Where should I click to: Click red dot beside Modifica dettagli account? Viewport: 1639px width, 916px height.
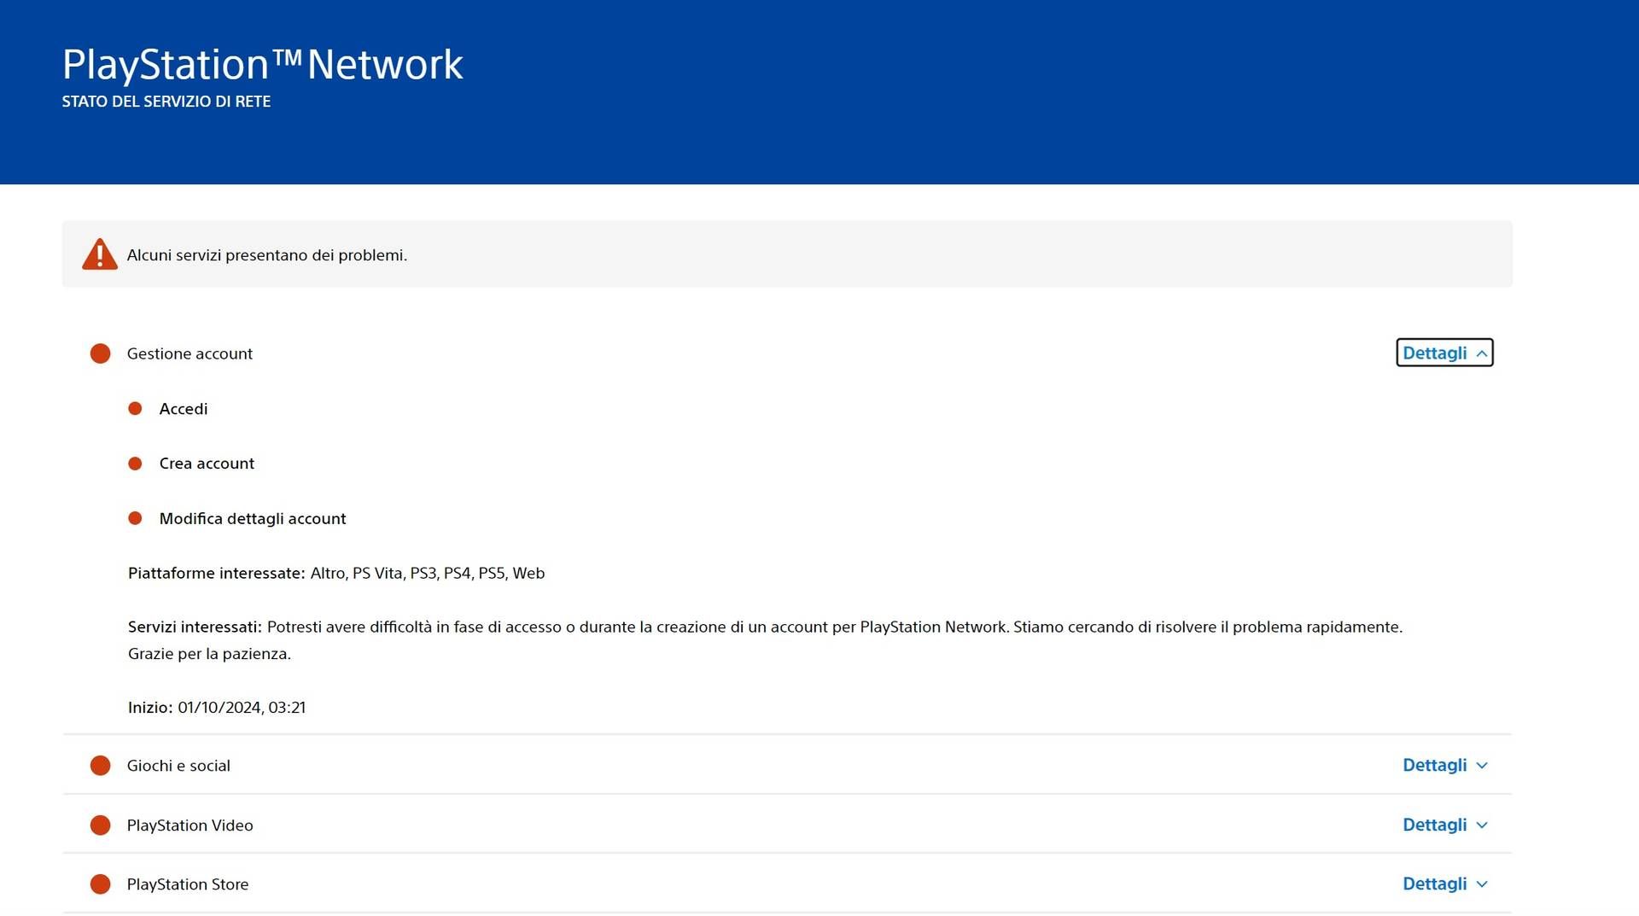(135, 518)
